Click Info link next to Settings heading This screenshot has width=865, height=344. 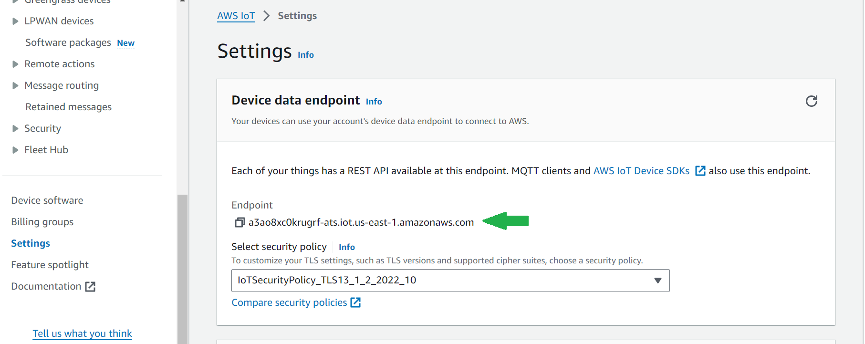click(x=305, y=55)
